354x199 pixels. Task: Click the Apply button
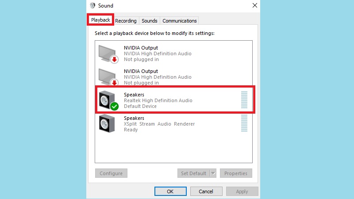click(242, 191)
